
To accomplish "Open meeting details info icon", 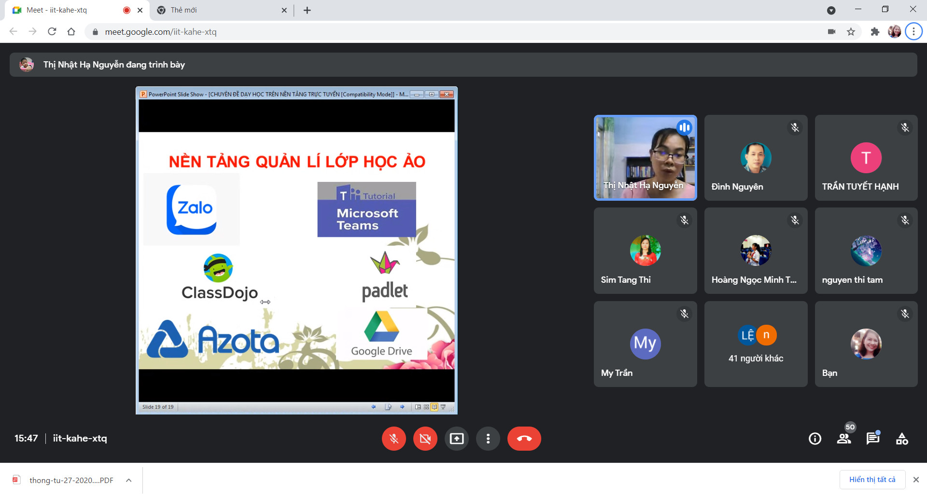I will (815, 439).
